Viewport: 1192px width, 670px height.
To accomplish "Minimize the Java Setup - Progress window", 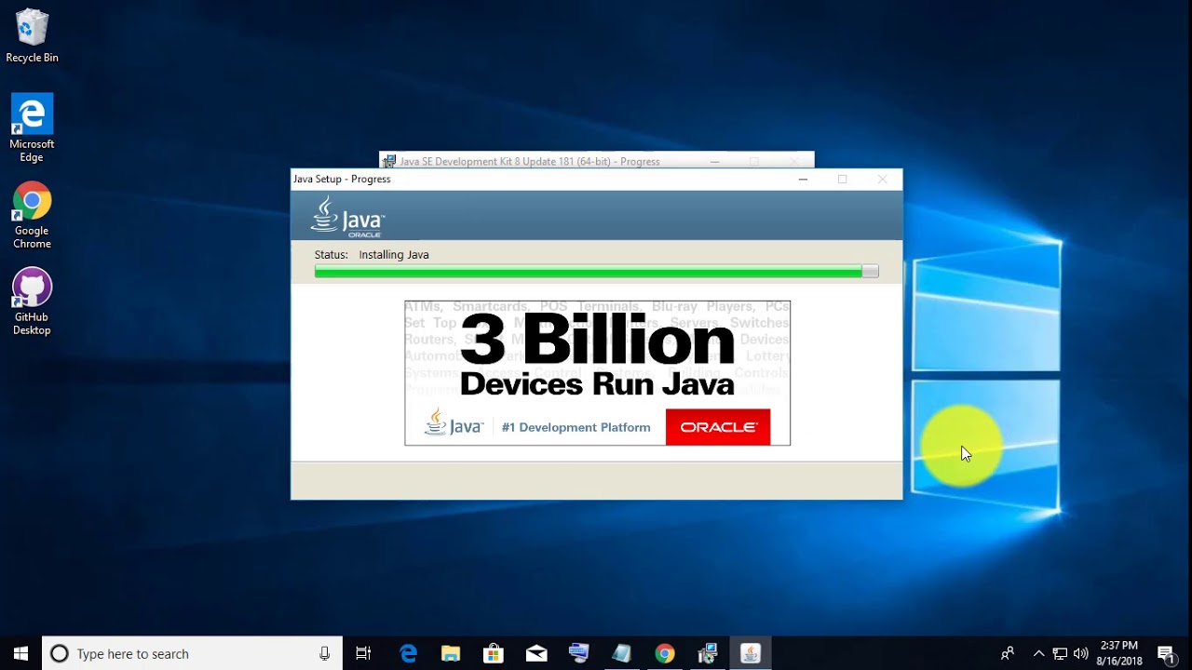I will tap(803, 180).
